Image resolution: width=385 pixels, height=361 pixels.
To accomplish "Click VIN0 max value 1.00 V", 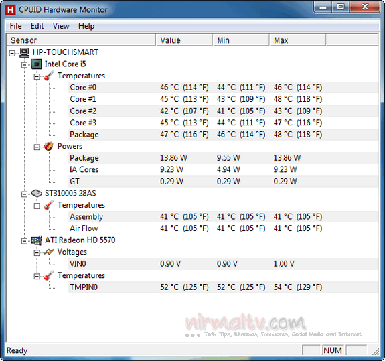I will [x=284, y=264].
